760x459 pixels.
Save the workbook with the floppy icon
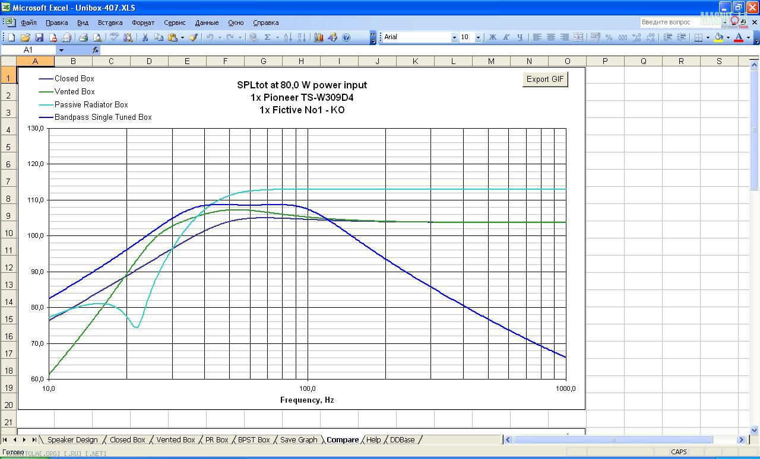tap(39, 37)
